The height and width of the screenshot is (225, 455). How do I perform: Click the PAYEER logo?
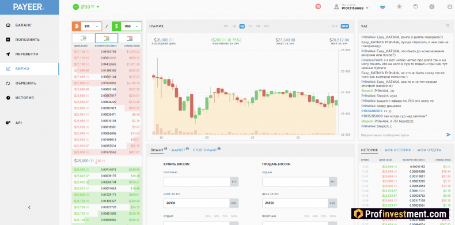pyautogui.click(x=28, y=7)
